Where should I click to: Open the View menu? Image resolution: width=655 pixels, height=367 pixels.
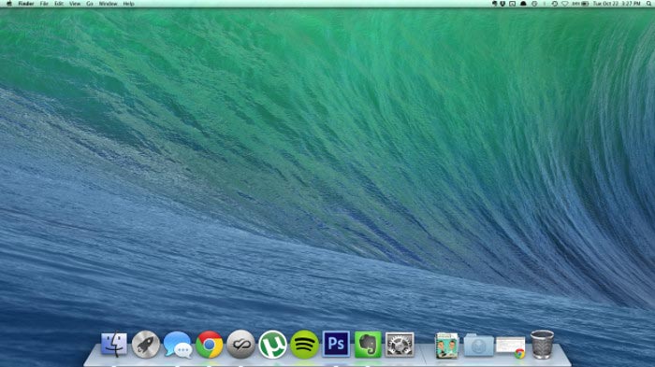click(x=75, y=4)
